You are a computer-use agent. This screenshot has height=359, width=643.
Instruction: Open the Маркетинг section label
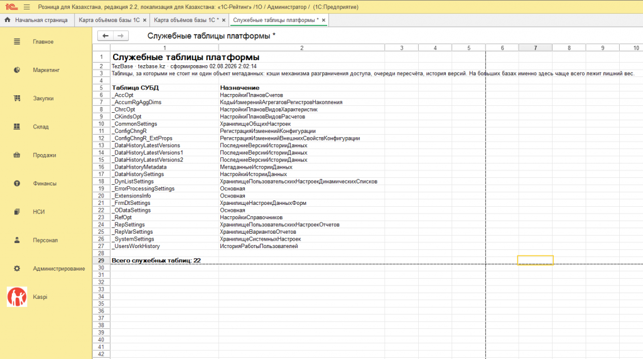pos(46,70)
